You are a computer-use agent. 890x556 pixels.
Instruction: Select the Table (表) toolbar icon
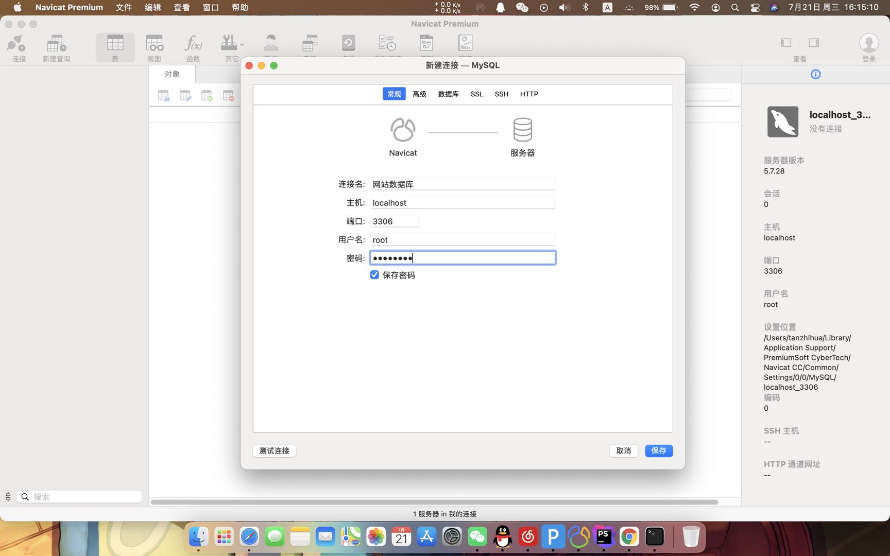(115, 43)
